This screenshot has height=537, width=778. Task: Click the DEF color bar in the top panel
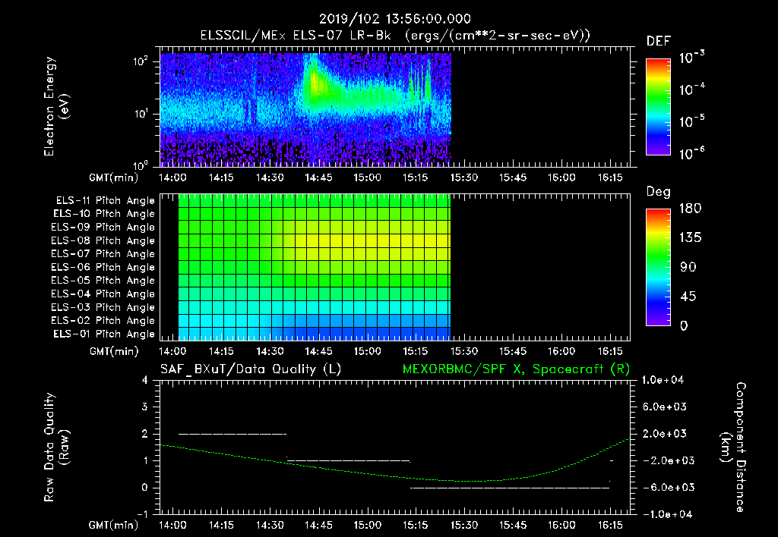coord(657,106)
